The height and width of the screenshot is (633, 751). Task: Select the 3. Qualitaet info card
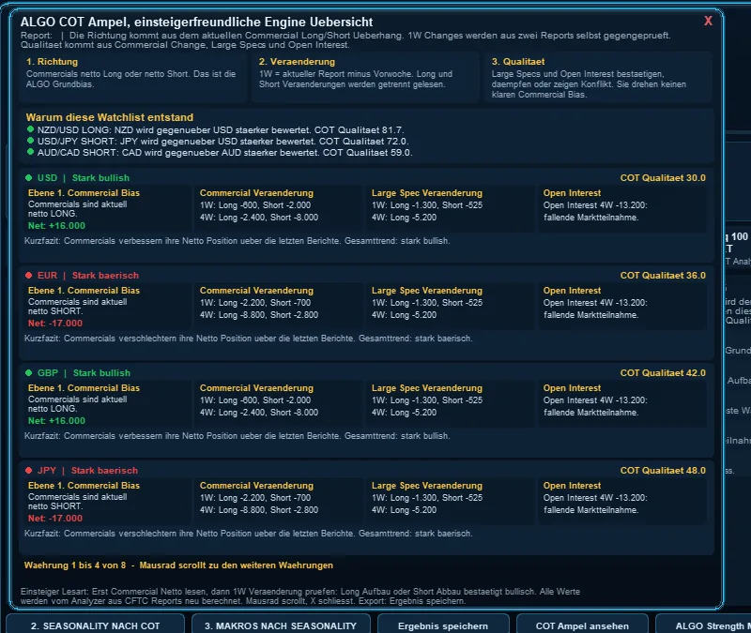pyautogui.click(x=599, y=78)
